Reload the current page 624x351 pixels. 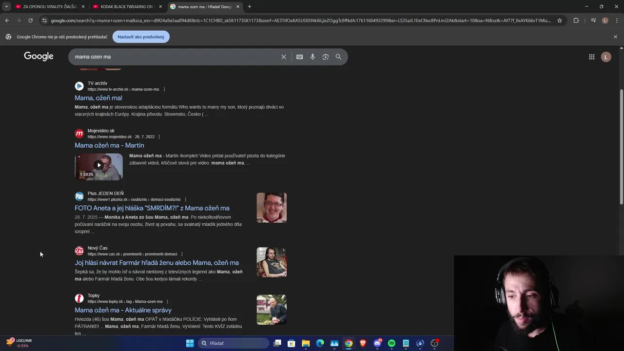pyautogui.click(x=30, y=20)
